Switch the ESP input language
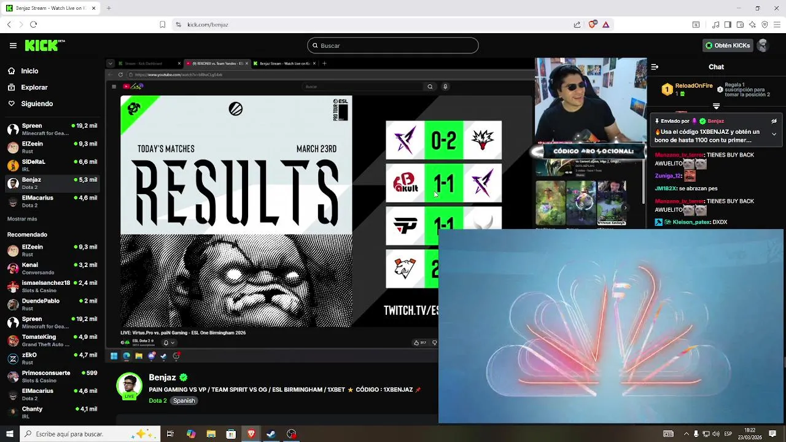786x442 pixels. [x=728, y=434]
